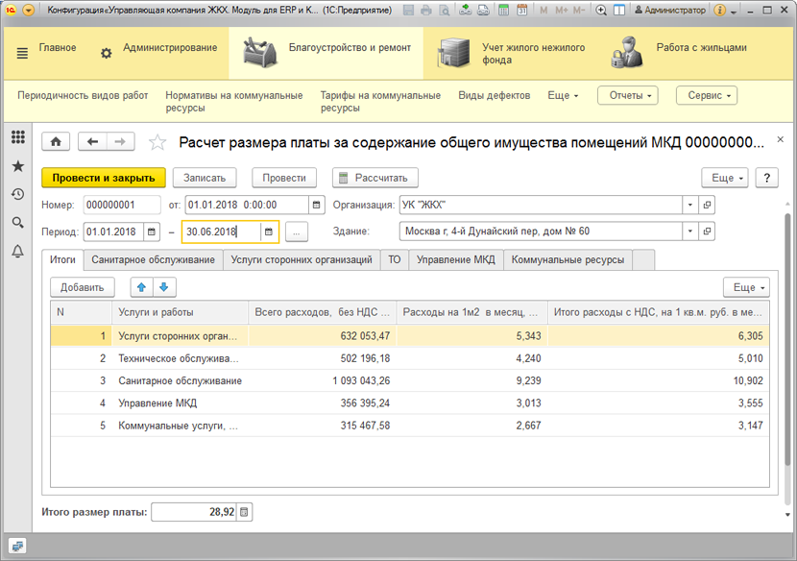797x561 pixels.
Task: Go to the Home page button
Action: pos(56,142)
